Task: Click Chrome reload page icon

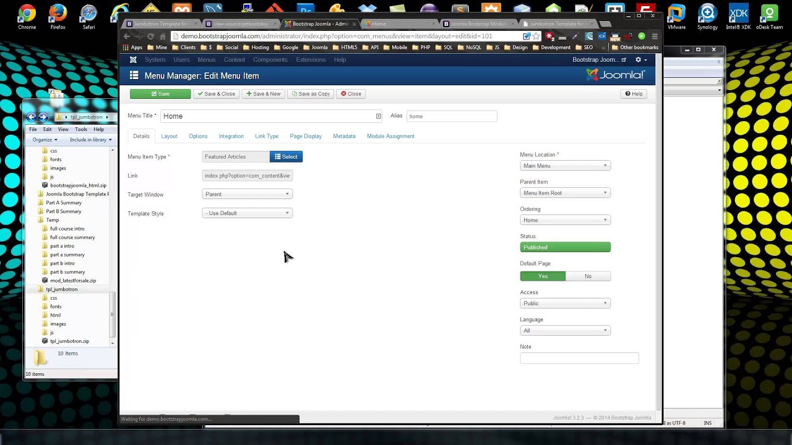Action: click(x=150, y=36)
